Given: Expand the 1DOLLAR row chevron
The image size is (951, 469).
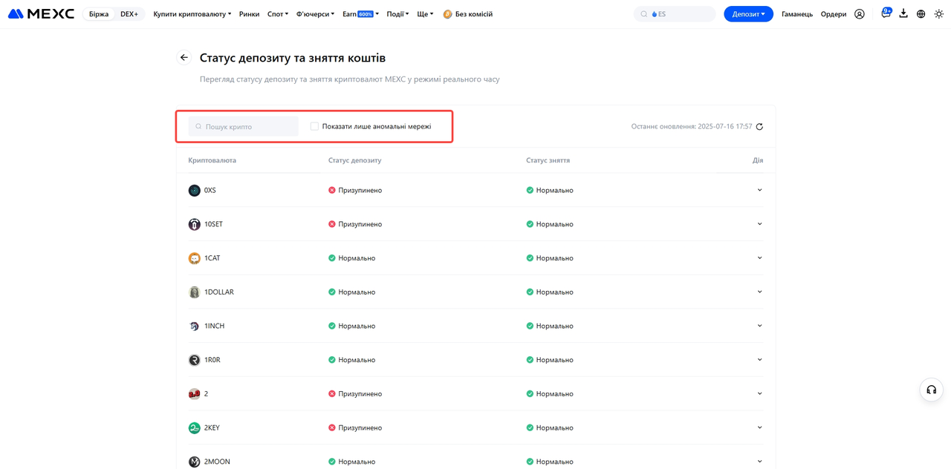Looking at the screenshot, I should point(759,292).
